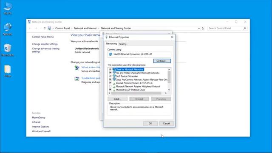This screenshot has width=272, height=153.
Task: Check Microsoft Network Adapter Multiplexor Protocol
Action: (110, 86)
